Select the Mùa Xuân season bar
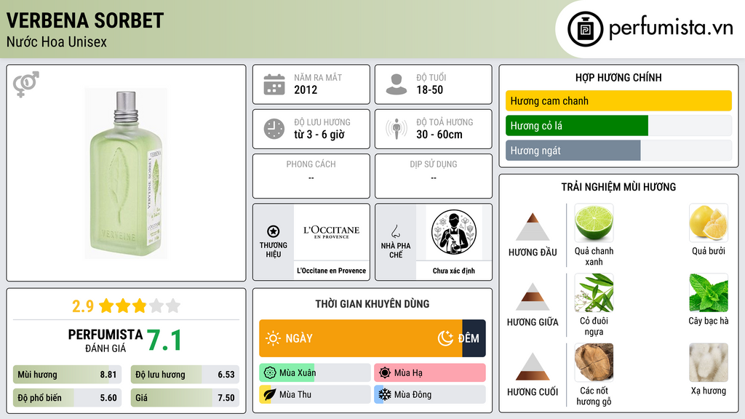This screenshot has width=745, height=419. [314, 373]
